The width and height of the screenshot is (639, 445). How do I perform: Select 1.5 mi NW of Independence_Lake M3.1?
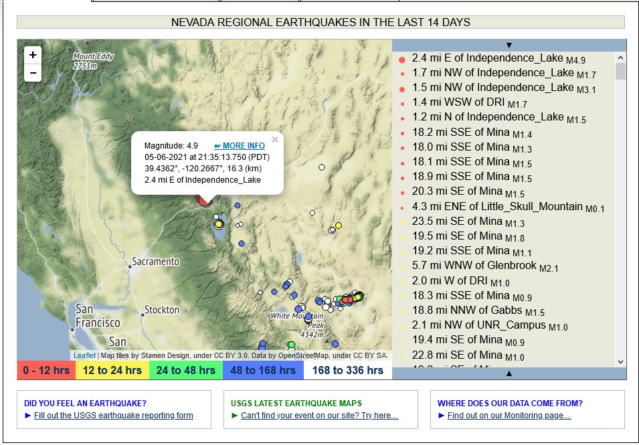pos(504,88)
